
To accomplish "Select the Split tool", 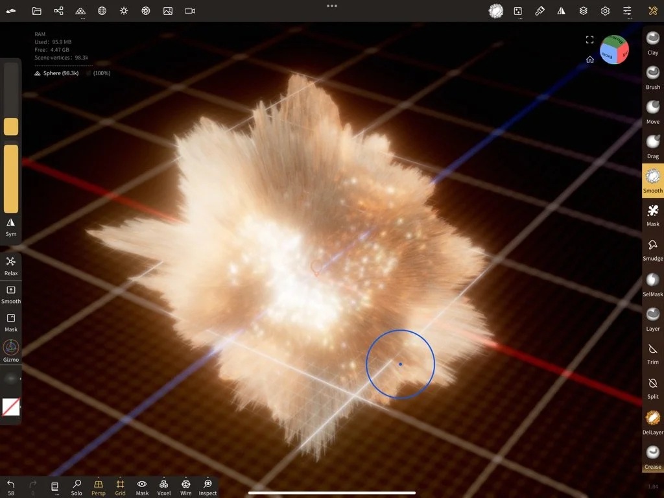I will 652,388.
